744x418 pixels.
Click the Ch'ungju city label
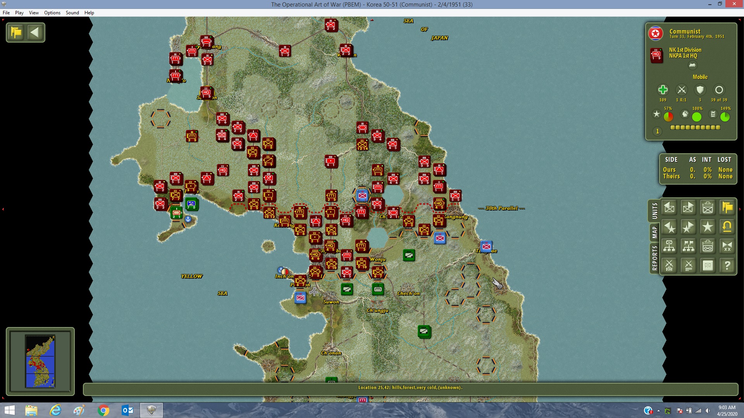tap(377, 310)
